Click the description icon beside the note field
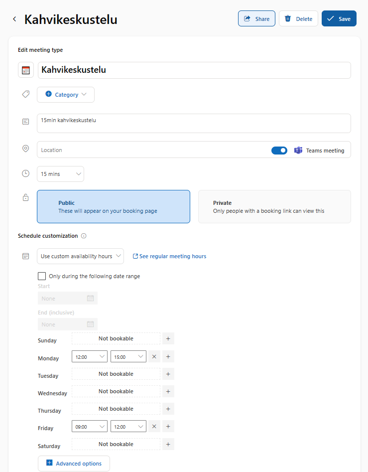The height and width of the screenshot is (472, 368). coord(26,122)
